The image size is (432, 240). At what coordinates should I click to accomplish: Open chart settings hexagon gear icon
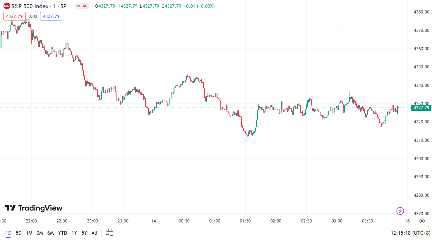point(422,221)
